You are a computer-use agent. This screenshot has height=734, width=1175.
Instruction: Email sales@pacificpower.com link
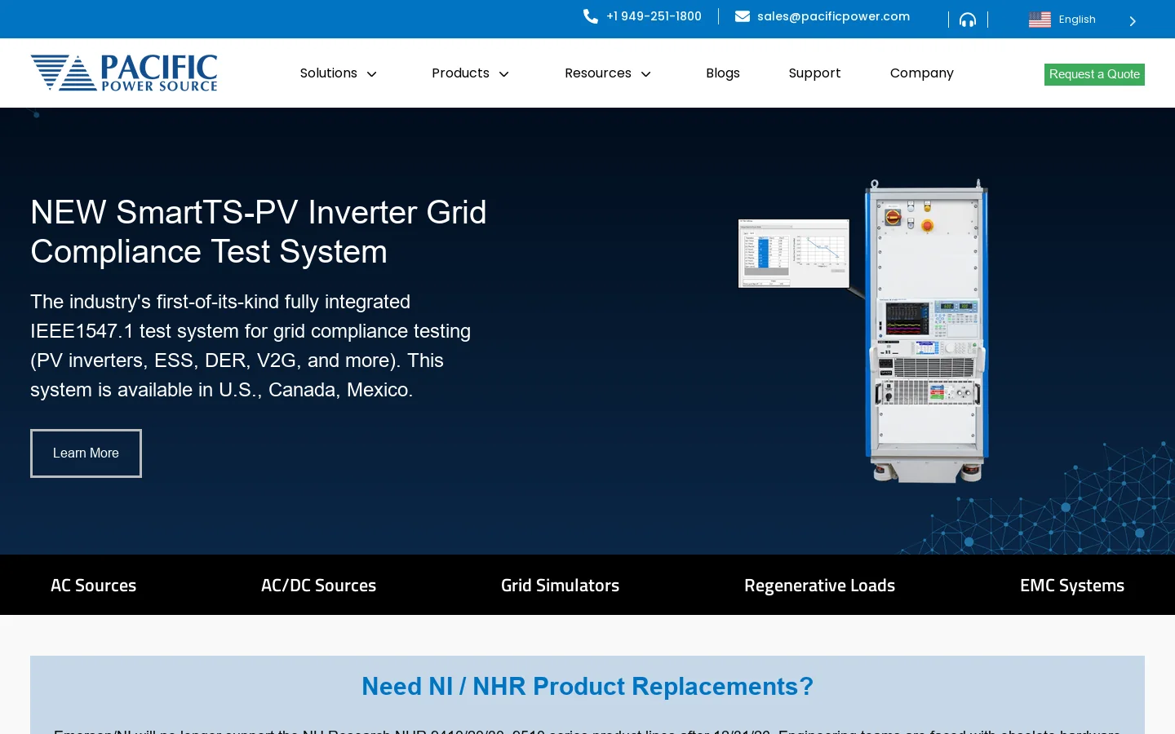[x=833, y=16]
